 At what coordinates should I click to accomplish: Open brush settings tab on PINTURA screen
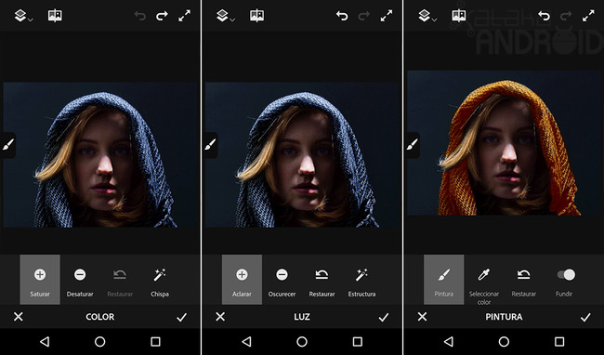pos(412,145)
